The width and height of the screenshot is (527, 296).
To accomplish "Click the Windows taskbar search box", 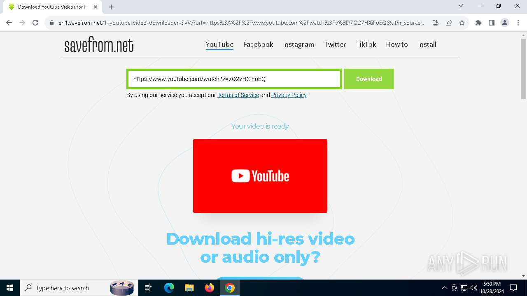I will 78,288.
